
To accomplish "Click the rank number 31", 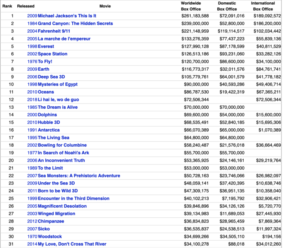I will [11, 244].
